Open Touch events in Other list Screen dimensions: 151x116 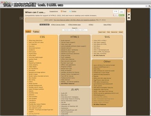[x=98, y=86]
